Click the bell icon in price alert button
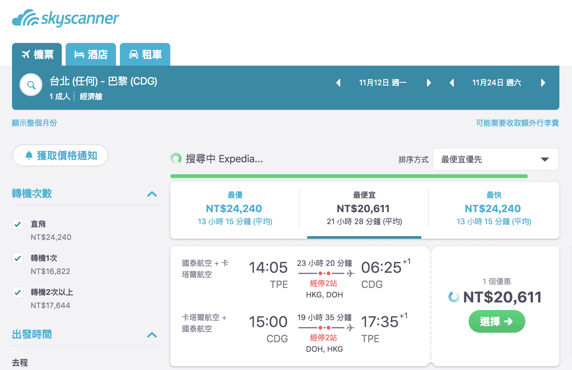Image resolution: width=572 pixels, height=370 pixels. tap(29, 155)
